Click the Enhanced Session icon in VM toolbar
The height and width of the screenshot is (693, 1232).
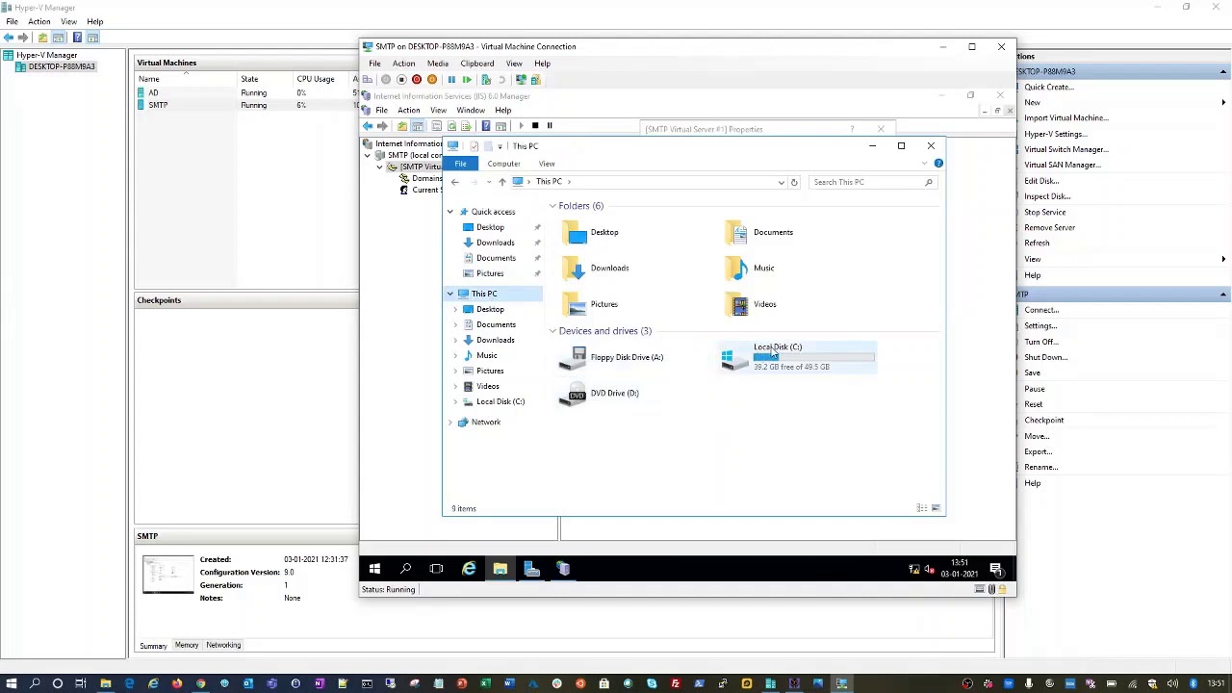click(x=521, y=80)
